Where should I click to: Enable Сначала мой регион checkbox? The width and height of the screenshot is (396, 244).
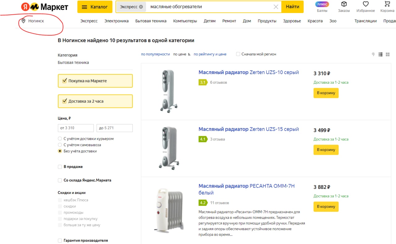(238, 54)
